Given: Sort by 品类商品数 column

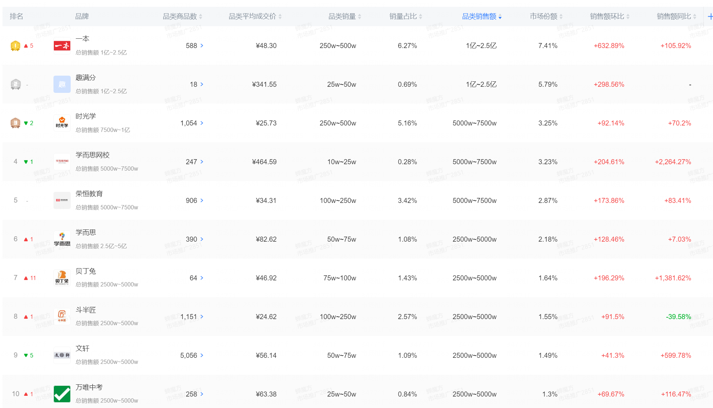Looking at the screenshot, I should (x=182, y=16).
